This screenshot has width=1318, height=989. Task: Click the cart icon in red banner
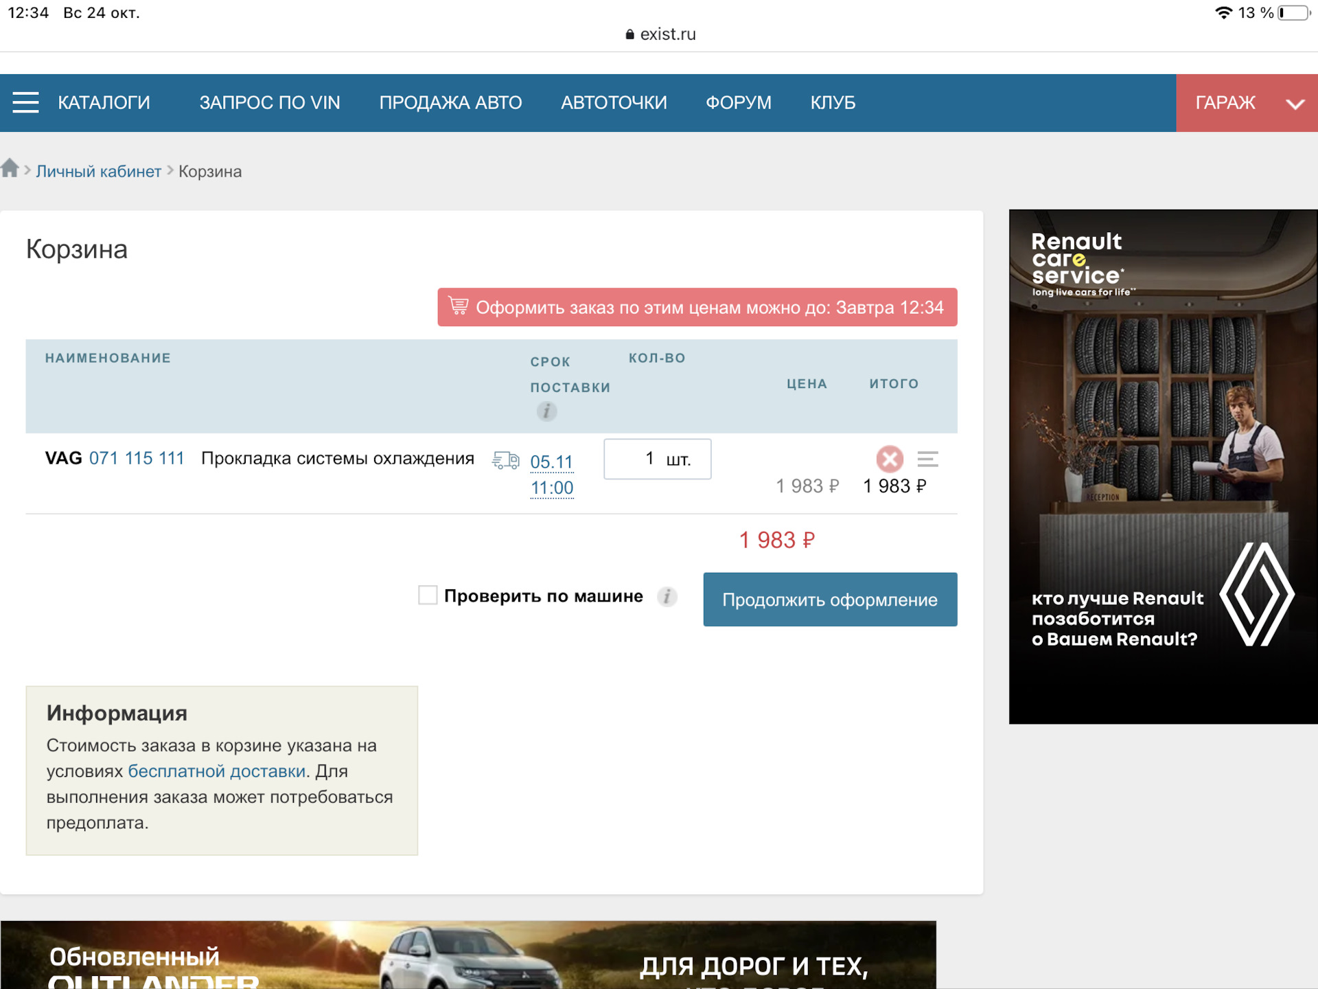[x=458, y=306]
